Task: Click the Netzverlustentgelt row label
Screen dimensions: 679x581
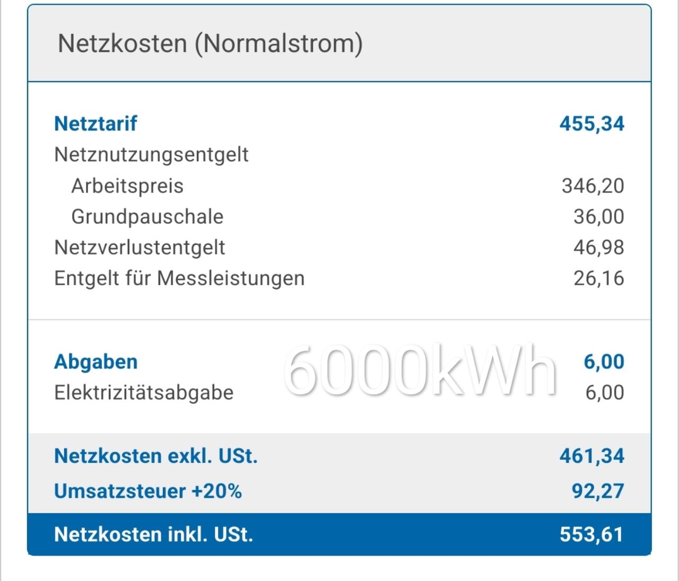Action: (x=140, y=248)
